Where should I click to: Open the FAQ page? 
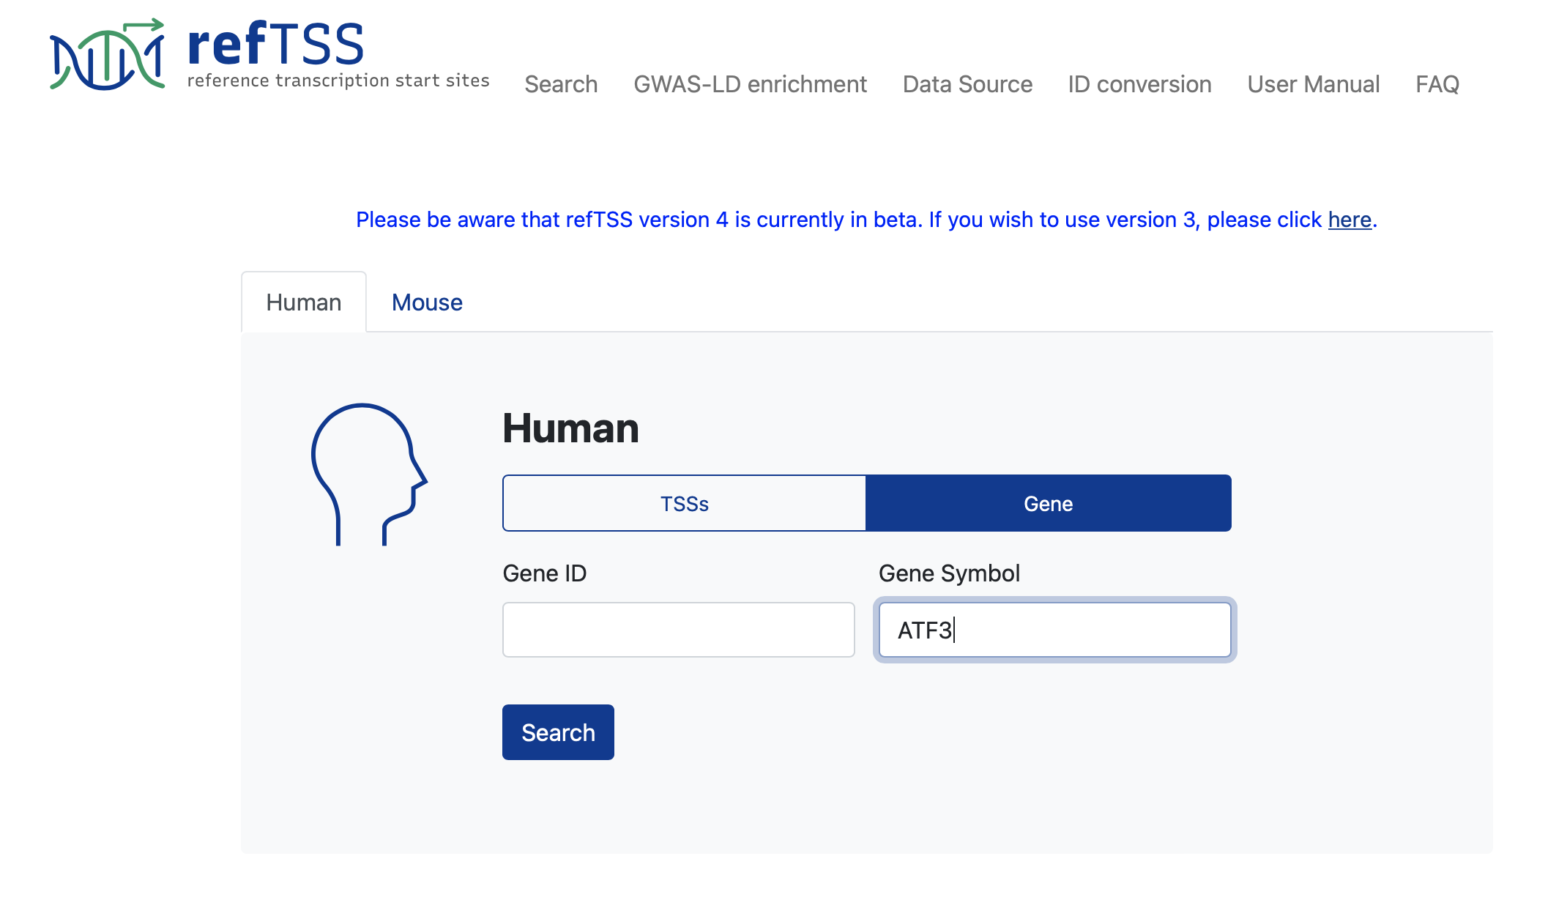(x=1437, y=84)
